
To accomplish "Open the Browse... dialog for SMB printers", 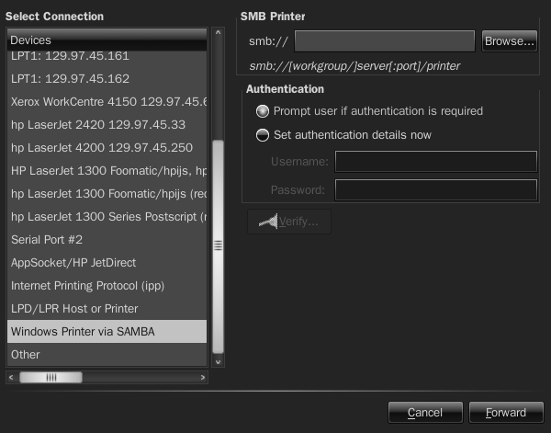I will (x=509, y=41).
